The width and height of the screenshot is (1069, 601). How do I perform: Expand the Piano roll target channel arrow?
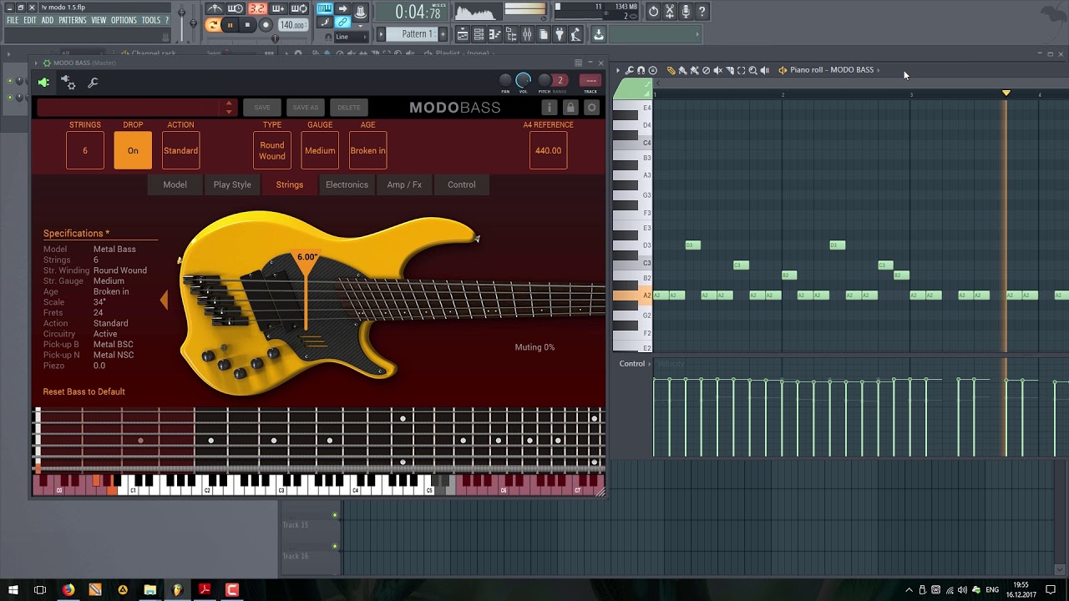click(879, 70)
